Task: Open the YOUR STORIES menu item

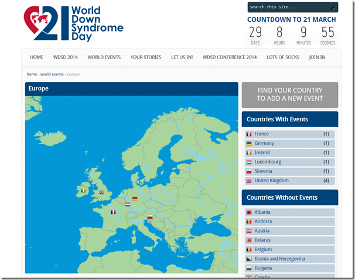Action: [146, 57]
